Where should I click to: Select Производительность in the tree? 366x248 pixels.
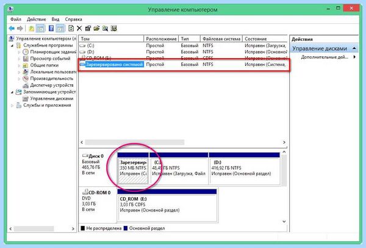[52, 79]
